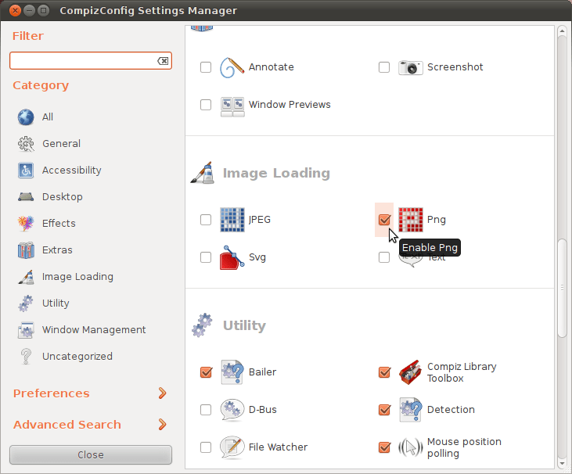
Task: Enable the Text plugin checkbox
Action: pos(384,257)
